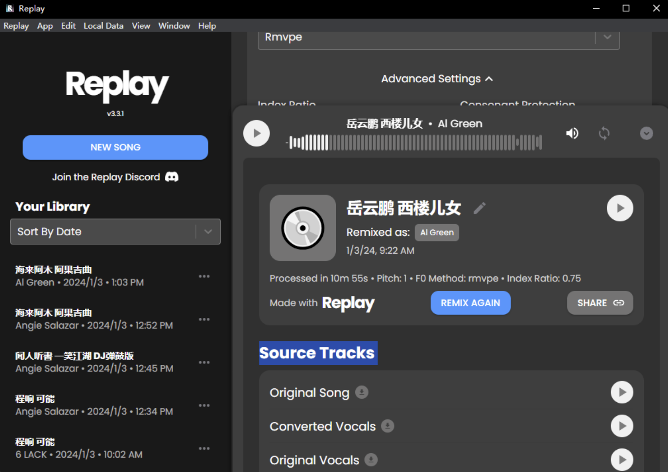This screenshot has width=668, height=472.
Task: Minimize the Replay window
Action: (x=596, y=8)
